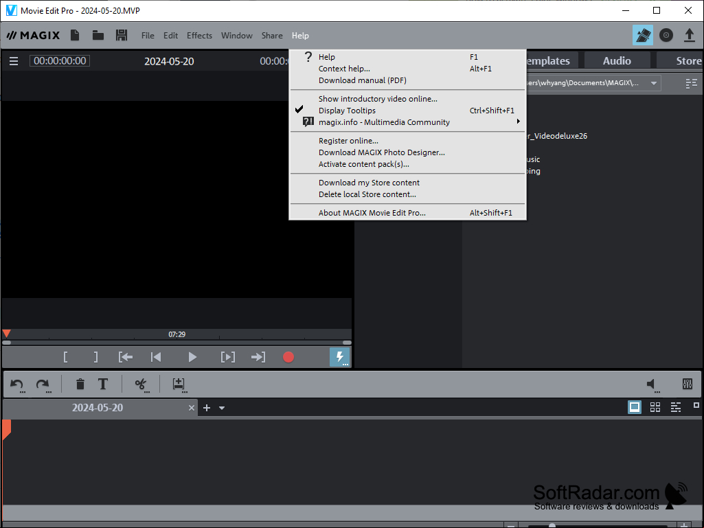Open the Effects menu

[199, 36]
